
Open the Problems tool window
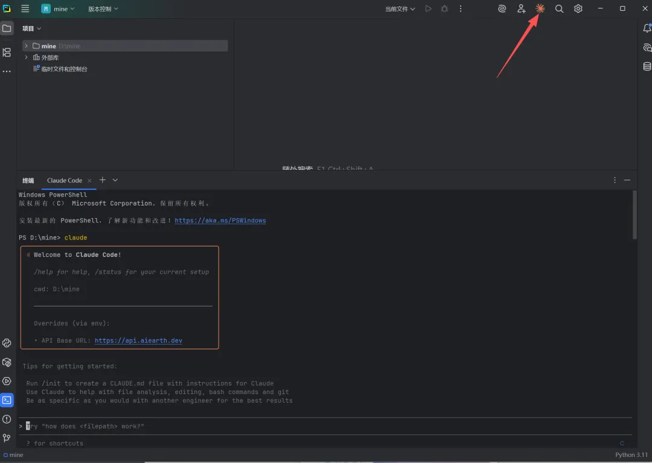click(7, 419)
